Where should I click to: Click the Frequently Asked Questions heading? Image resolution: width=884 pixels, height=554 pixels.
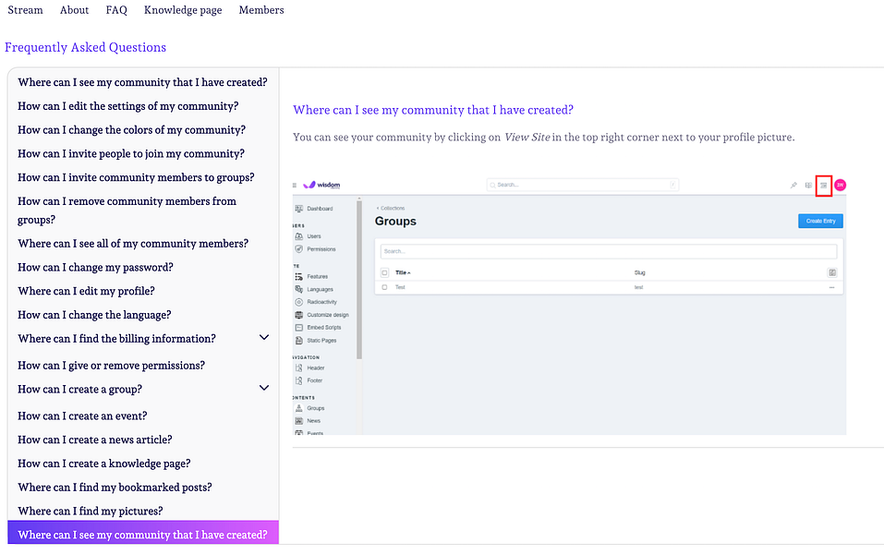click(x=86, y=47)
